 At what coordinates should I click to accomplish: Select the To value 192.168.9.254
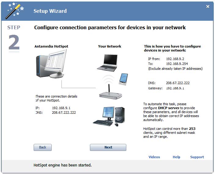[x=177, y=64]
